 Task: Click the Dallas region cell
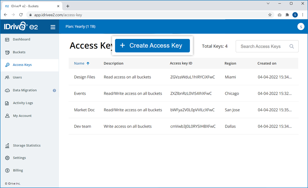point(230,126)
